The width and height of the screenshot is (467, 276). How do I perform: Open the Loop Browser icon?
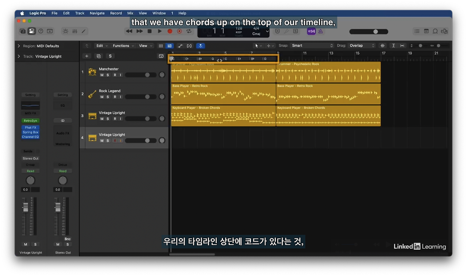click(x=435, y=31)
